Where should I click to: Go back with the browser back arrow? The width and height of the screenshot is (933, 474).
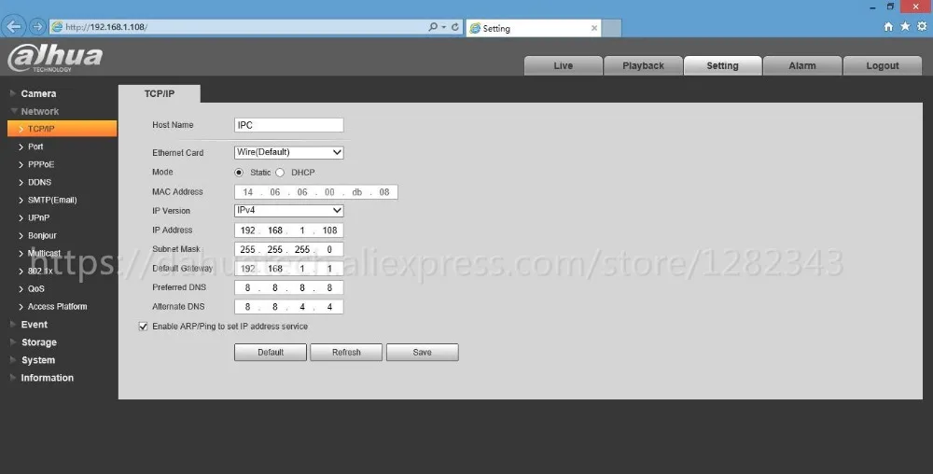(x=14, y=26)
